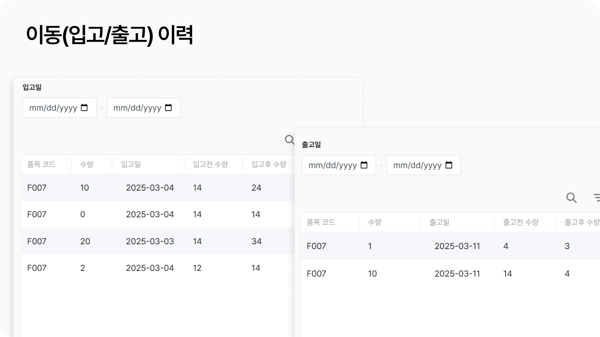This screenshot has width=600, height=337.
Task: Open calendar picker in first 출고일 date field
Action: (364, 165)
